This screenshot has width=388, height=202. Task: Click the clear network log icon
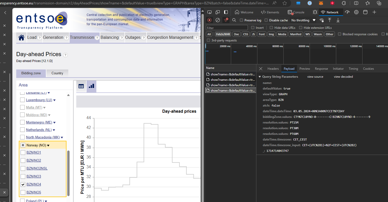(x=218, y=20)
